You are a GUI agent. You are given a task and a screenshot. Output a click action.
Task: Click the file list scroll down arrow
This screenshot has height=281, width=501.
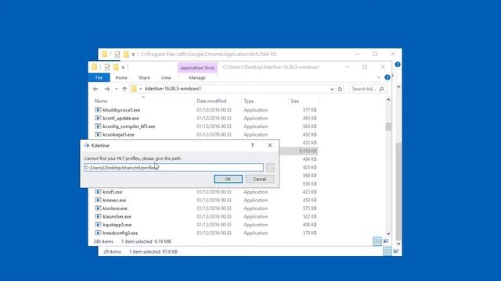coord(388,234)
